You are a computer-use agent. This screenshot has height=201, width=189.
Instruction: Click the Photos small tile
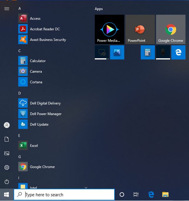point(117,52)
